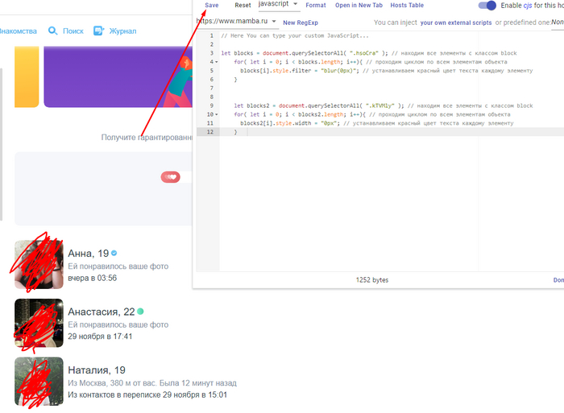Click the Журнал icon
564x413 pixels.
pyautogui.click(x=98, y=31)
